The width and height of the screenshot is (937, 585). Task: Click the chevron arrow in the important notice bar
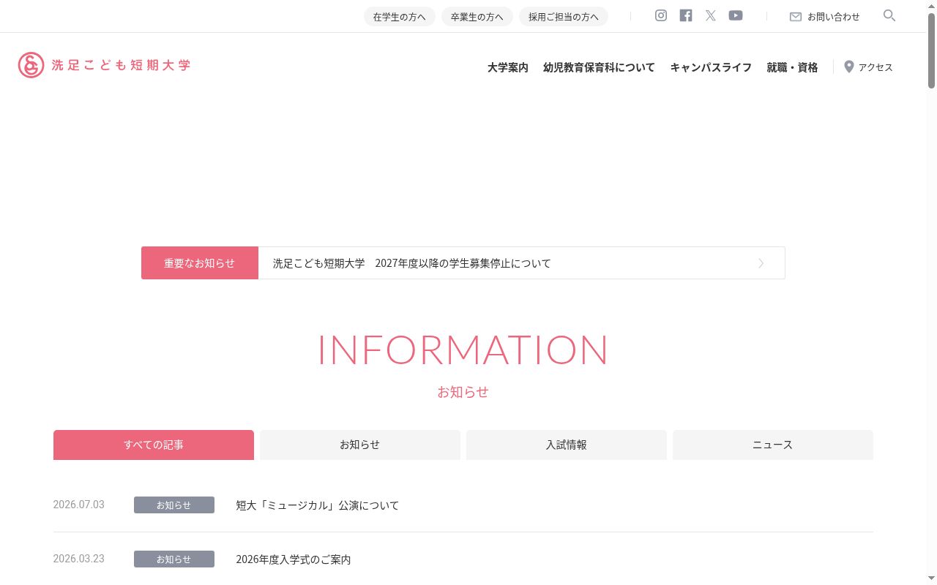coord(761,263)
